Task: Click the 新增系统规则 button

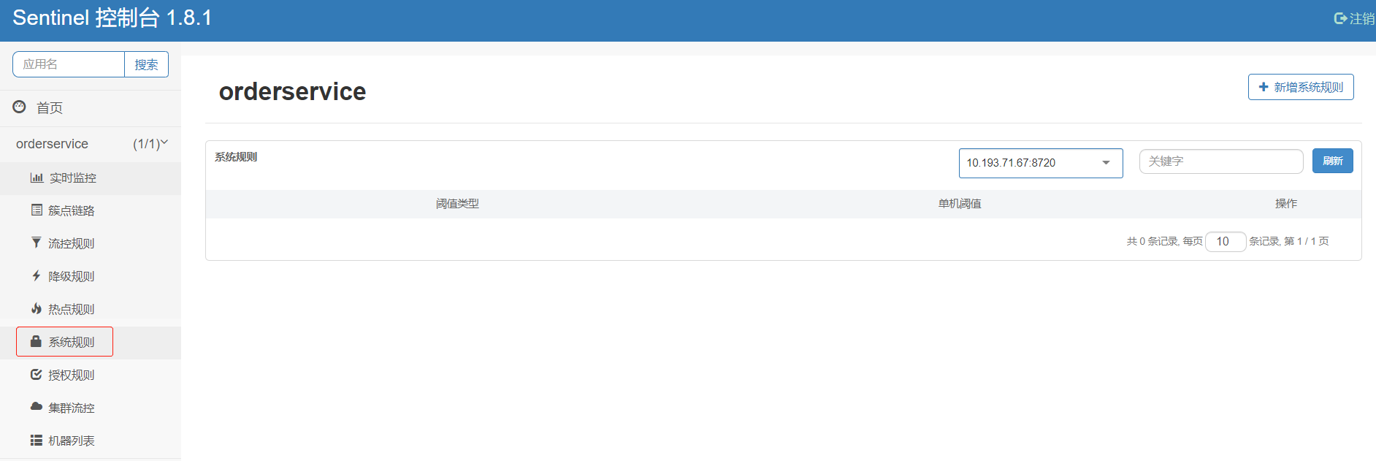Action: tap(1301, 87)
